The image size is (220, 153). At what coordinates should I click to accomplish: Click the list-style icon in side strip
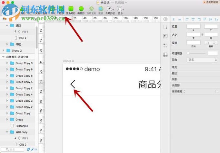165,36
